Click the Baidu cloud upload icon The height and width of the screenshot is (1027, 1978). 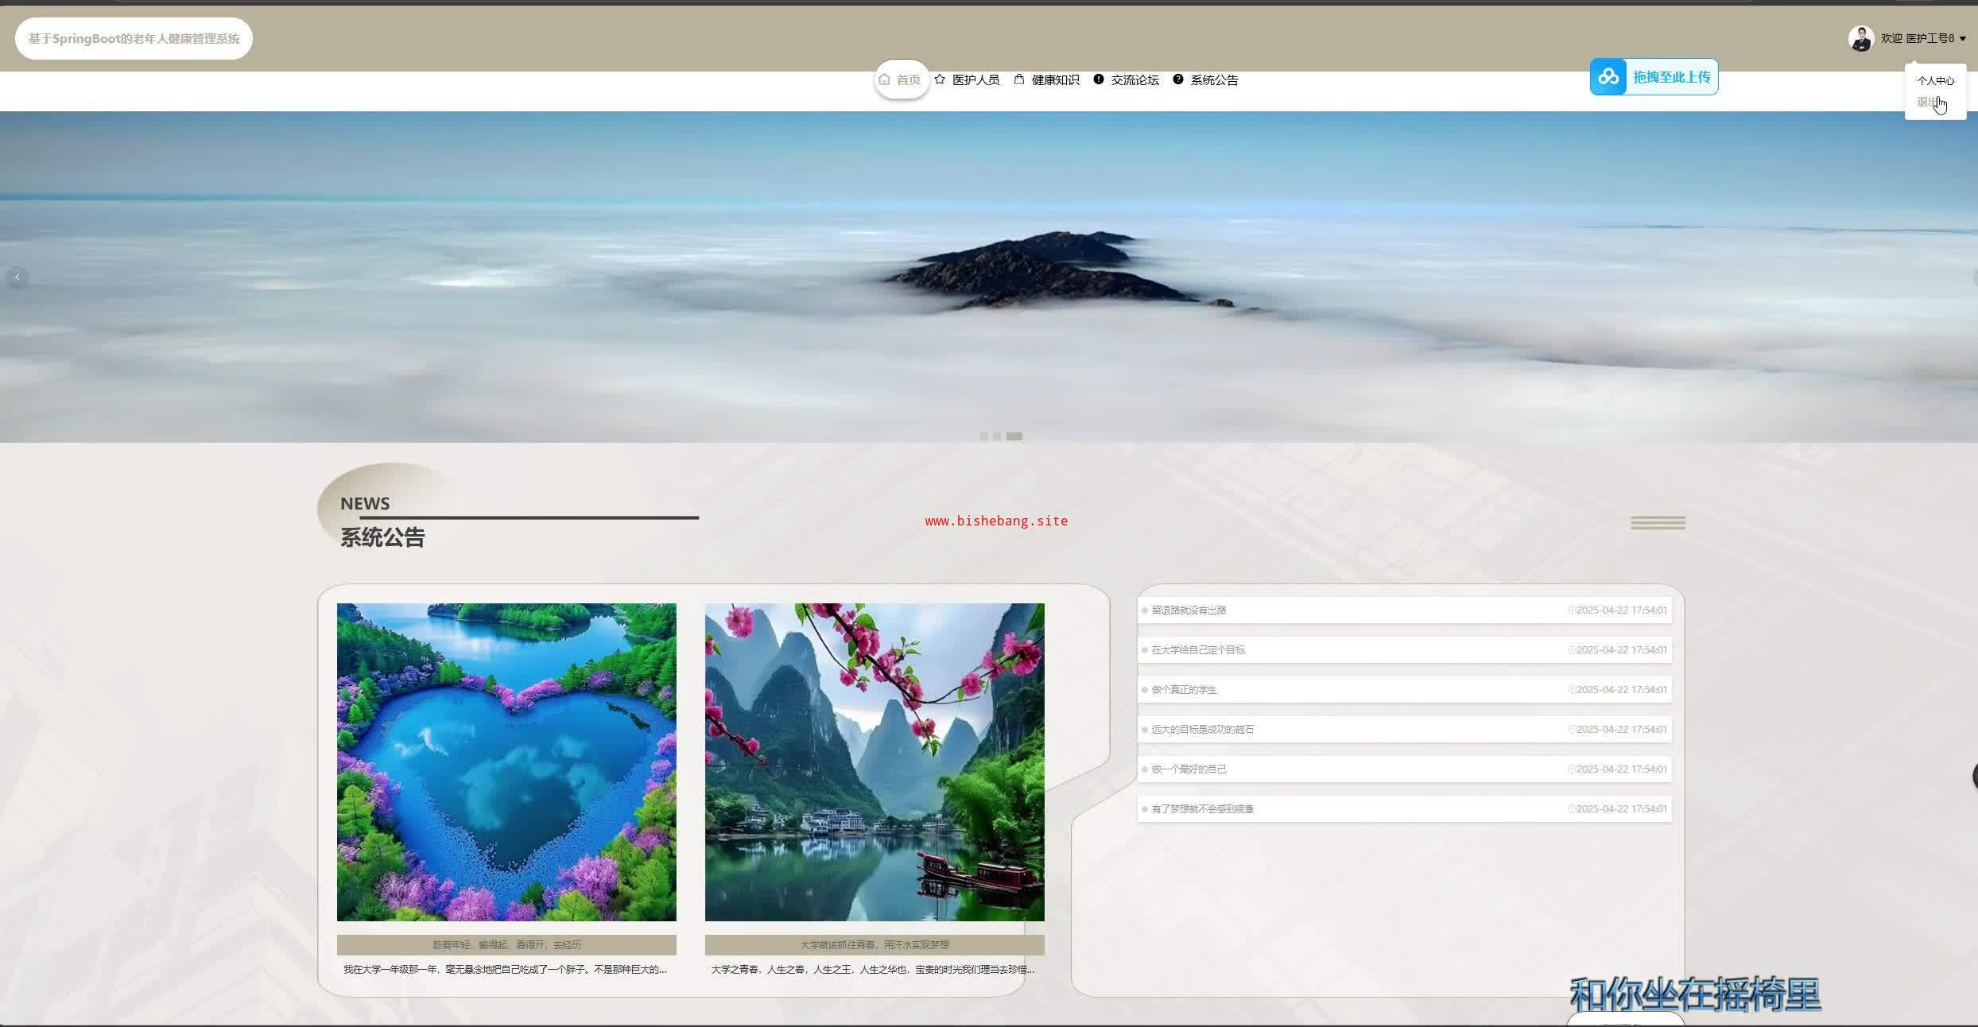(x=1608, y=77)
